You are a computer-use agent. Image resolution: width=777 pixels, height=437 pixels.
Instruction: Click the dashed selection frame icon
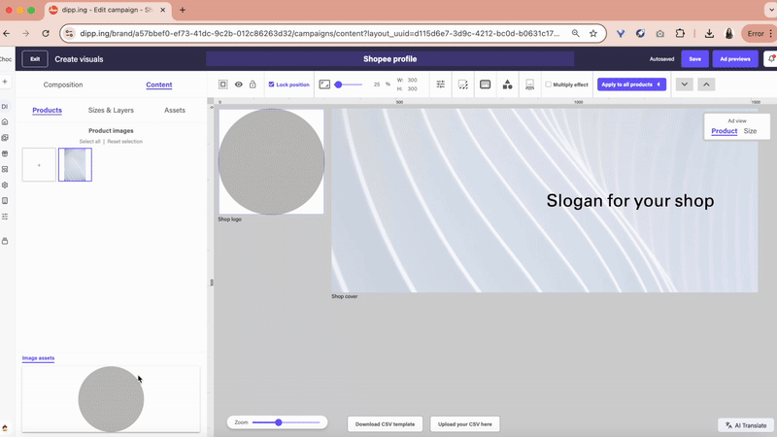(222, 84)
